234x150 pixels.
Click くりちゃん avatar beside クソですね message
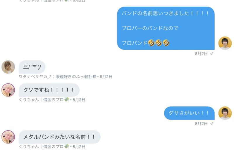coord(8,90)
